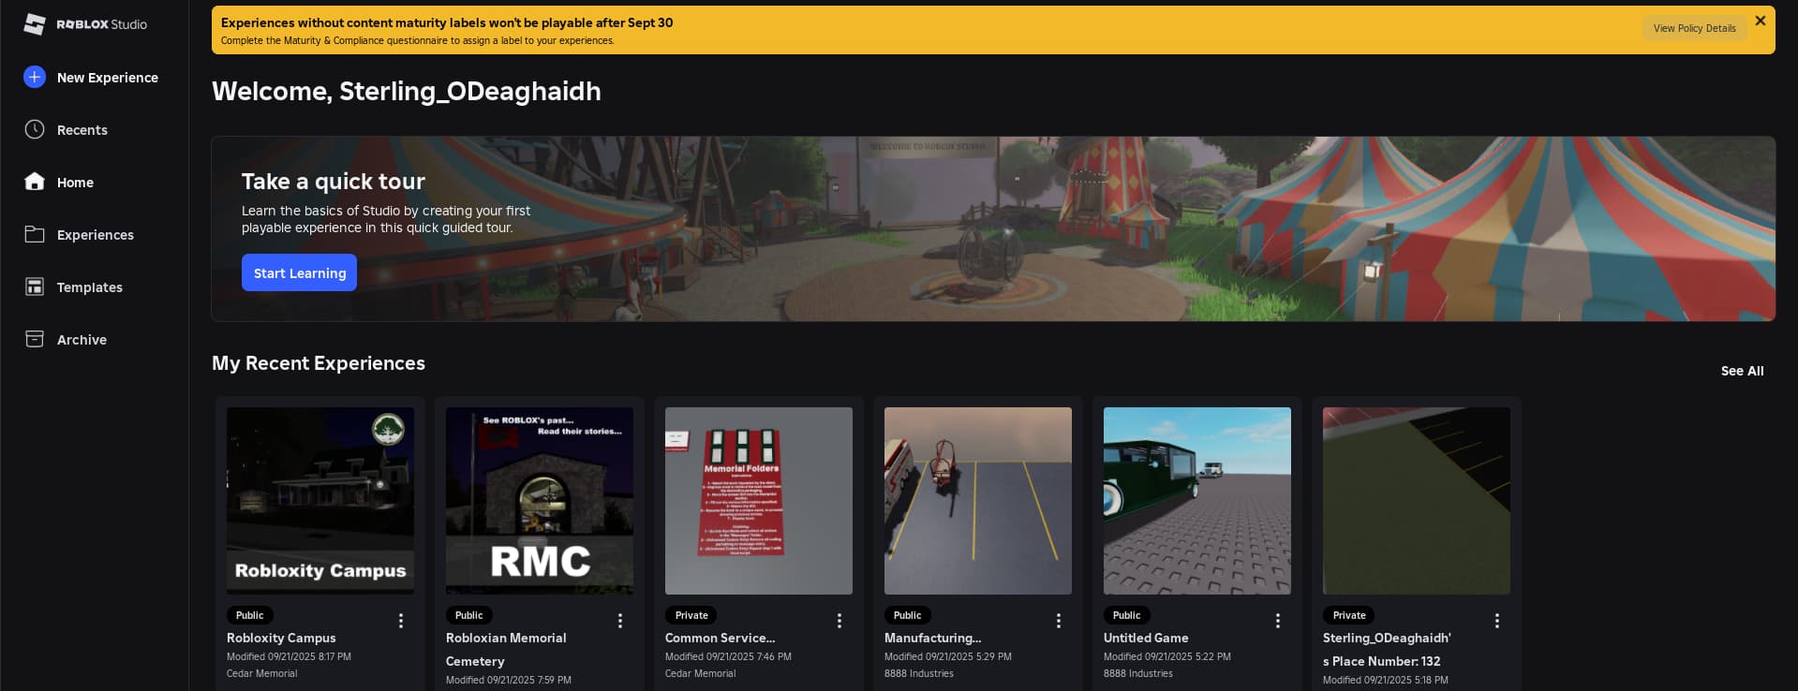This screenshot has width=1798, height=691.
Task: Click the Templates layout icon
Action: click(35, 287)
